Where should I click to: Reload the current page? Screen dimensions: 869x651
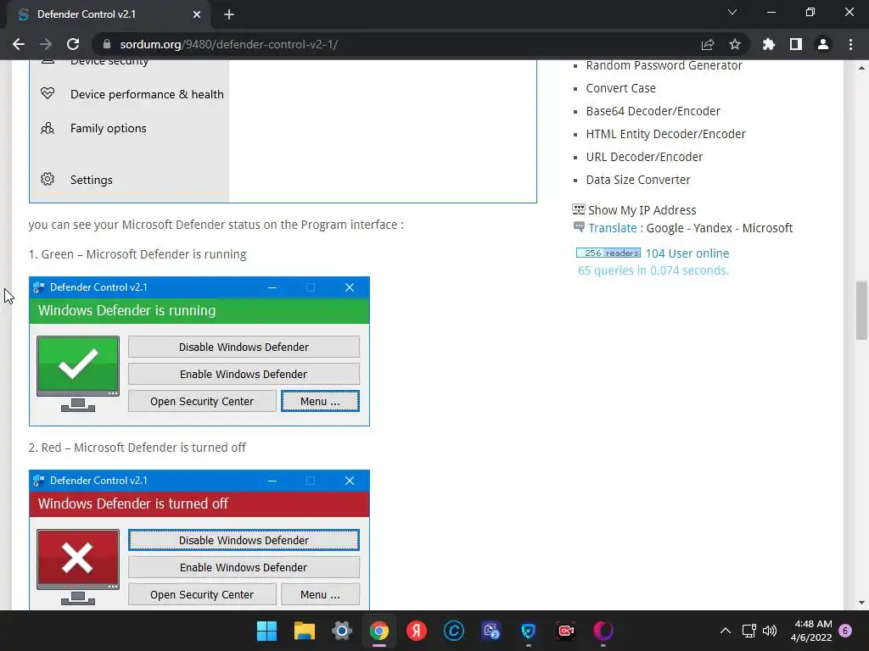73,44
